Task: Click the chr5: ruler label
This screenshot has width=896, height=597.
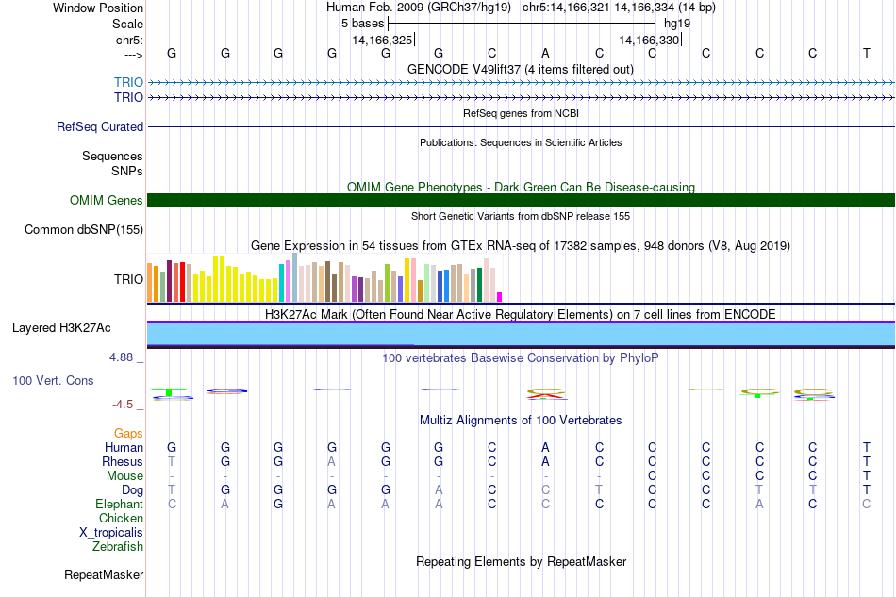Action: (x=130, y=40)
